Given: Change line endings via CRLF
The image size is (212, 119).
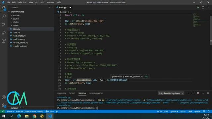Looking at the screenshot, I should (190, 111).
